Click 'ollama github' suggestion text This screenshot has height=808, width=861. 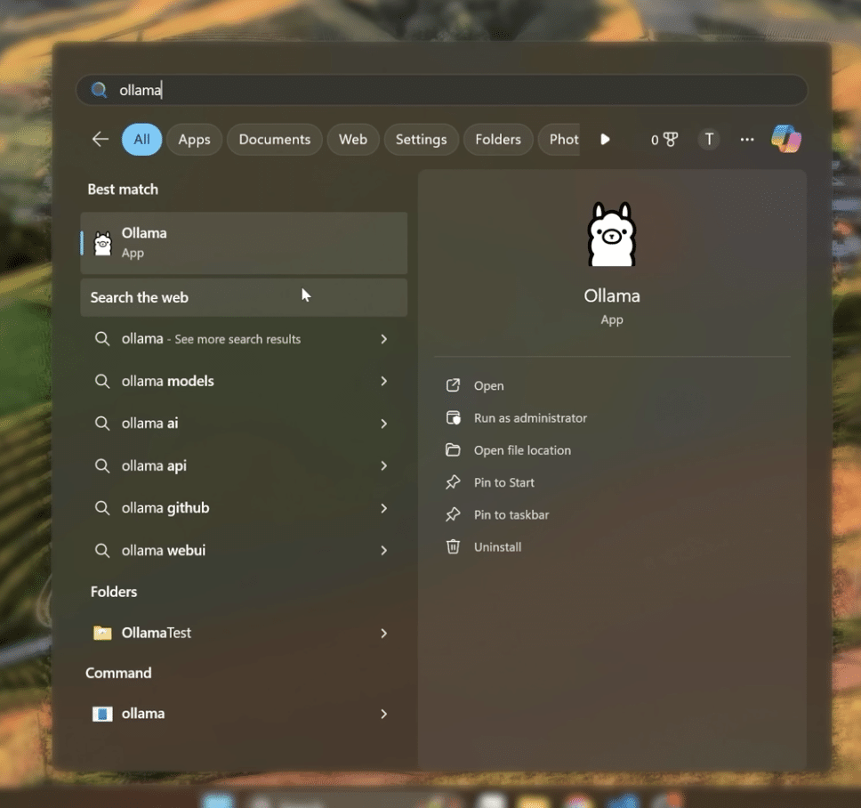(165, 507)
